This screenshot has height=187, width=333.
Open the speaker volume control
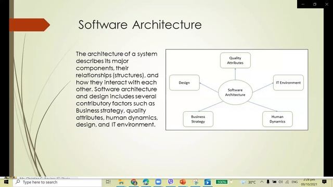pyautogui.click(x=281, y=182)
